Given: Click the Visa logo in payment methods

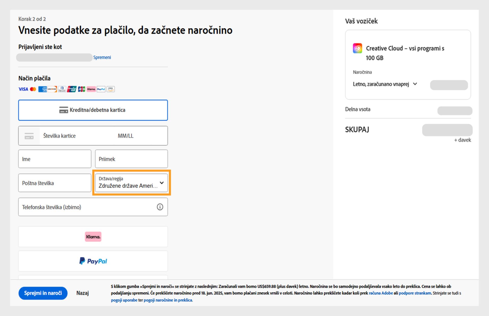Looking at the screenshot, I should [x=23, y=89].
